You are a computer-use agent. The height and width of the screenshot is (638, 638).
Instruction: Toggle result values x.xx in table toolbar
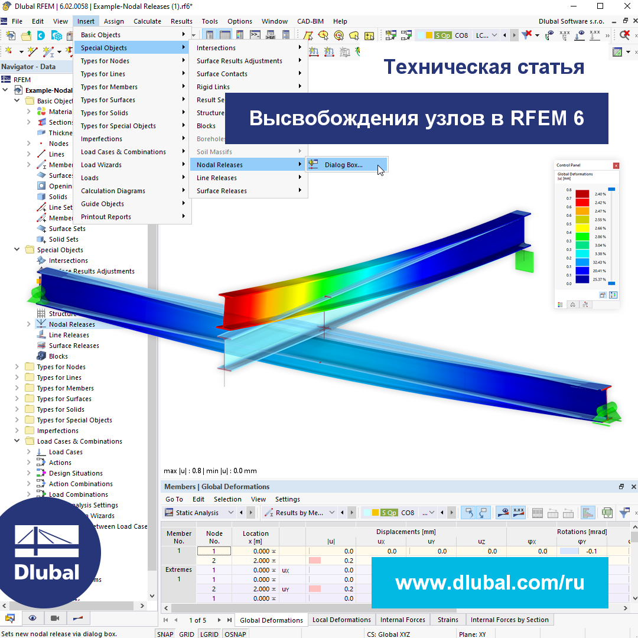coord(519,513)
